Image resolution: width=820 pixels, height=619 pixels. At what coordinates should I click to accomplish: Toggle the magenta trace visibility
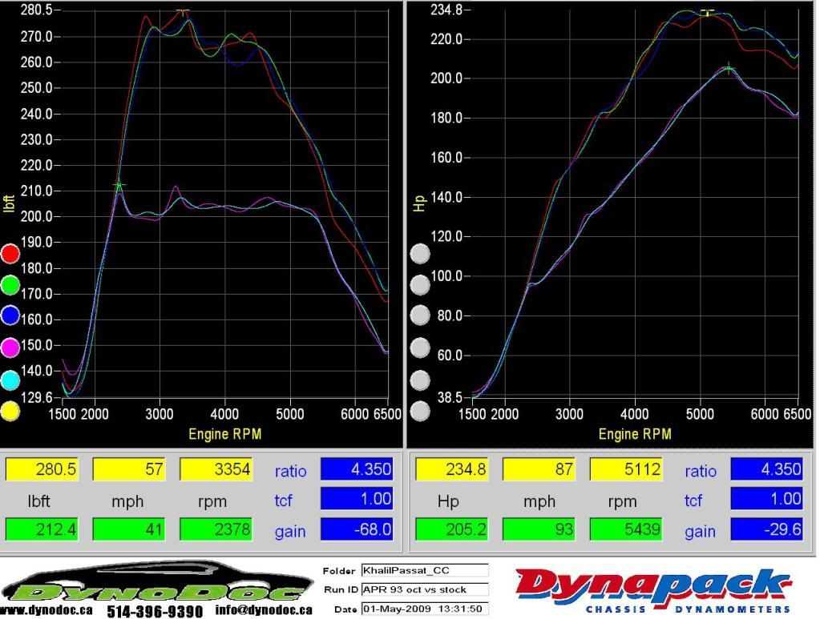[10, 348]
